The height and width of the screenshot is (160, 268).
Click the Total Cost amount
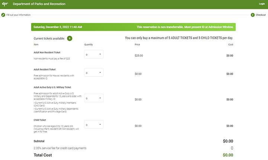228,155
